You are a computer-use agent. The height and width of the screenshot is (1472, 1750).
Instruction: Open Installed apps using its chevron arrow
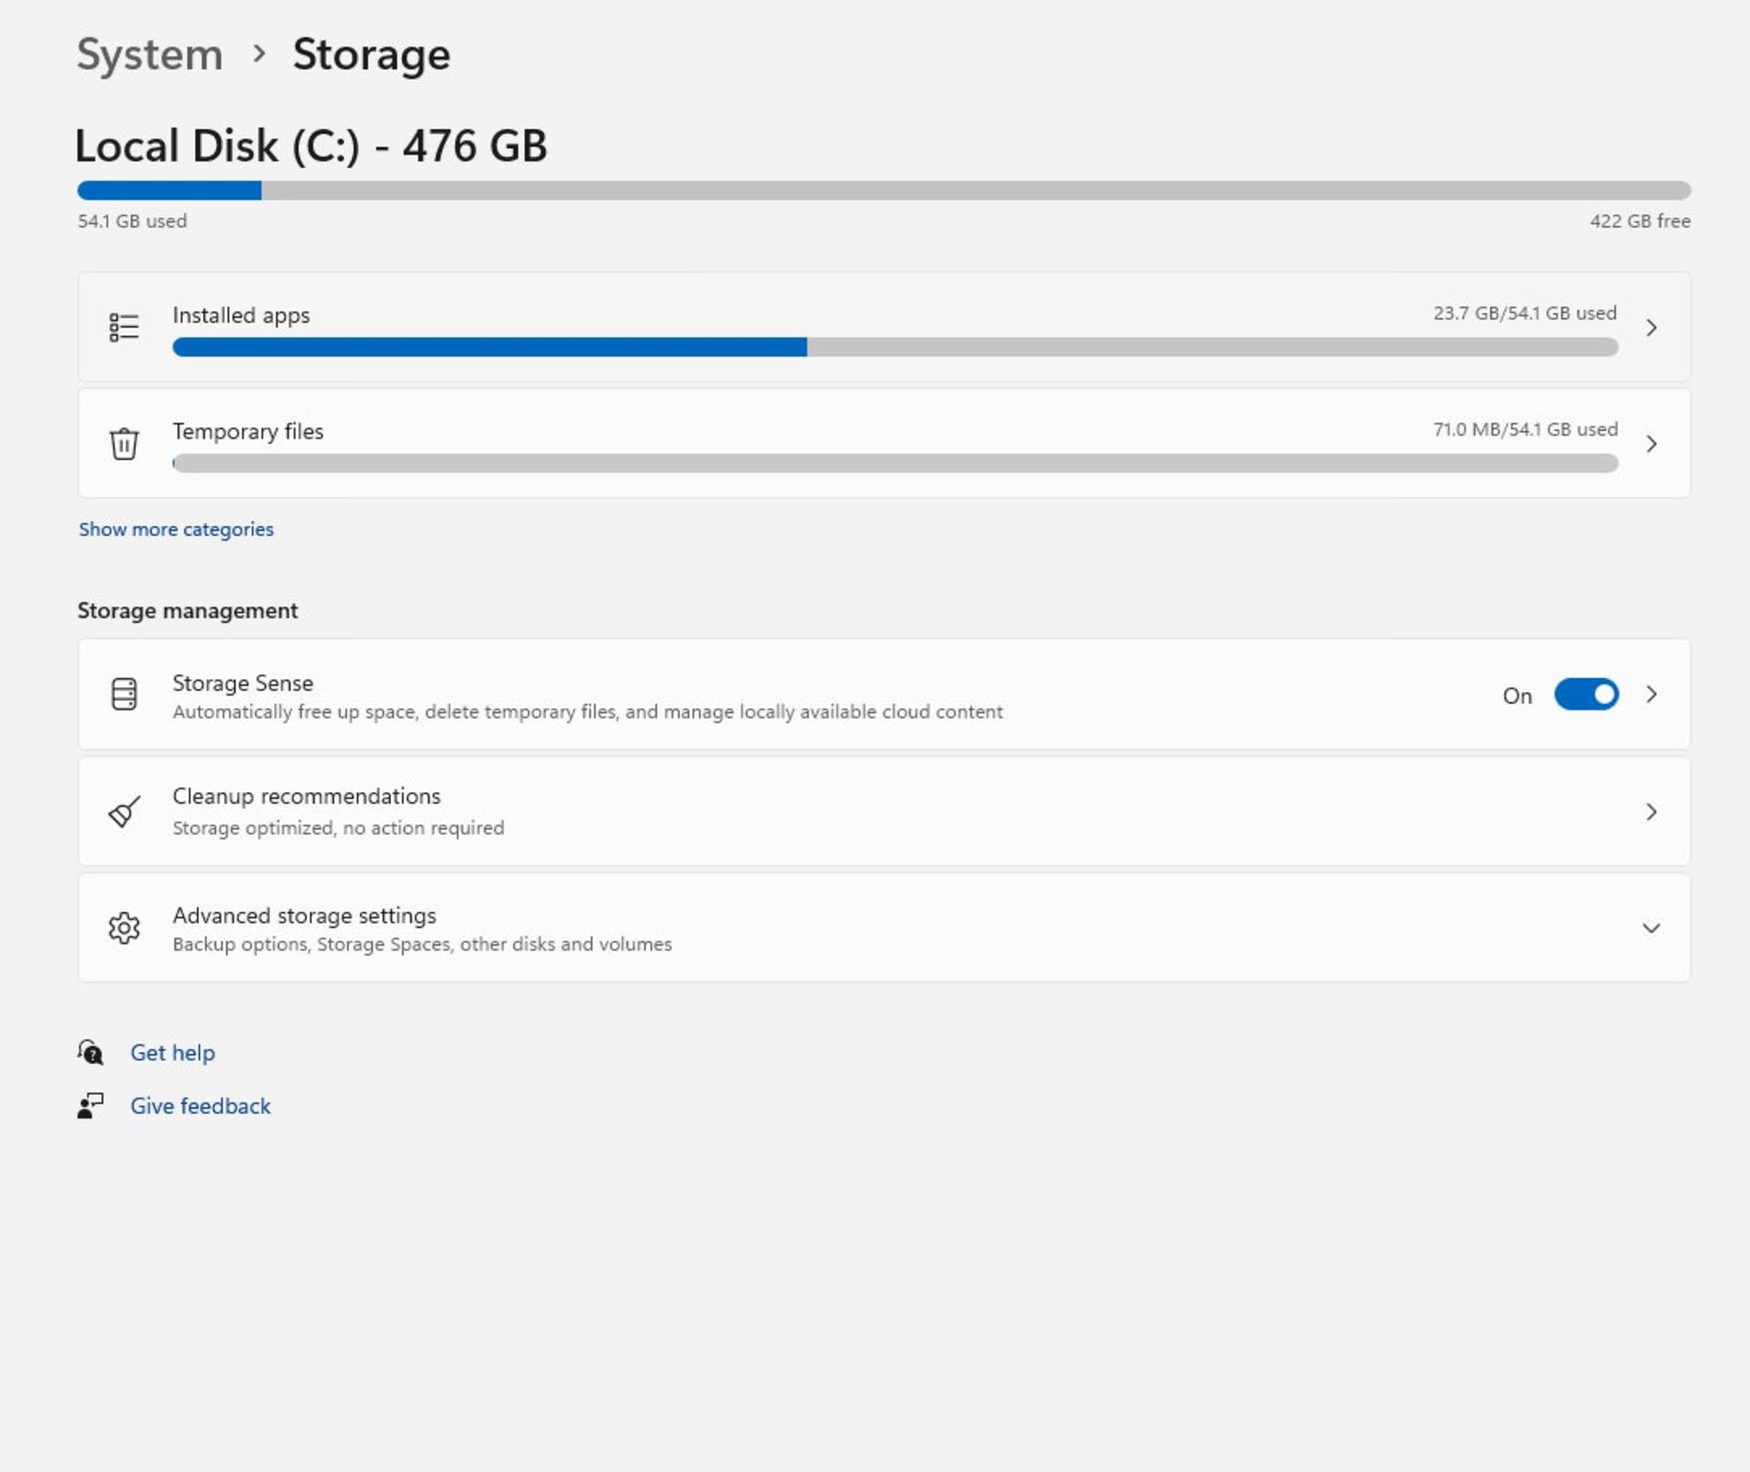pos(1652,327)
